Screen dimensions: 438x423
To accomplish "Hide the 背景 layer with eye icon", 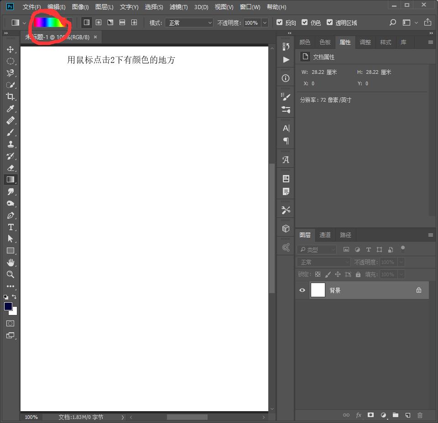I will 302,290.
